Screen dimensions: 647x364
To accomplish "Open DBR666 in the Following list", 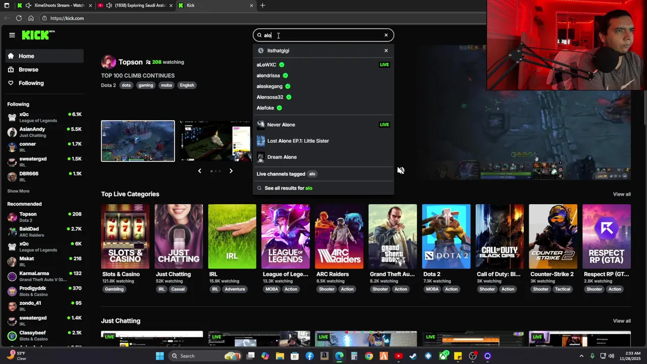I will (44, 176).
